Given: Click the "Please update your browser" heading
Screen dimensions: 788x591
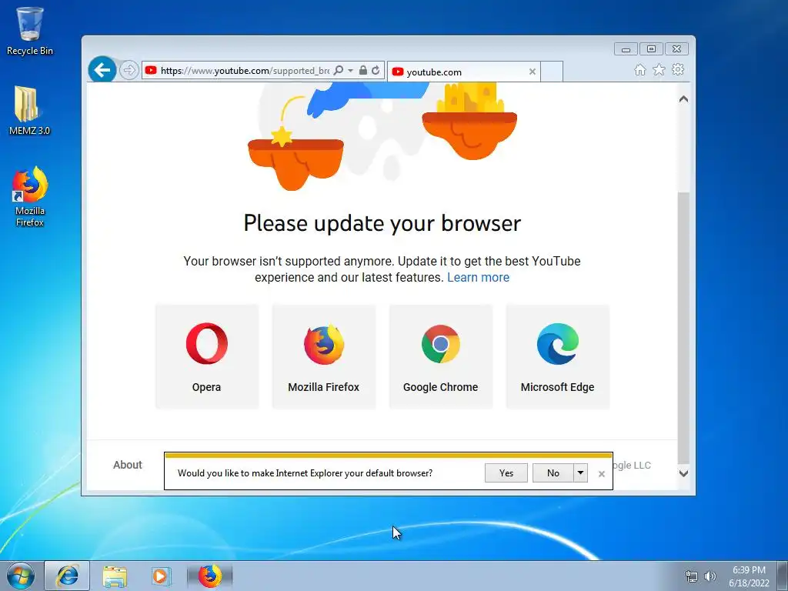Looking at the screenshot, I should [x=382, y=223].
